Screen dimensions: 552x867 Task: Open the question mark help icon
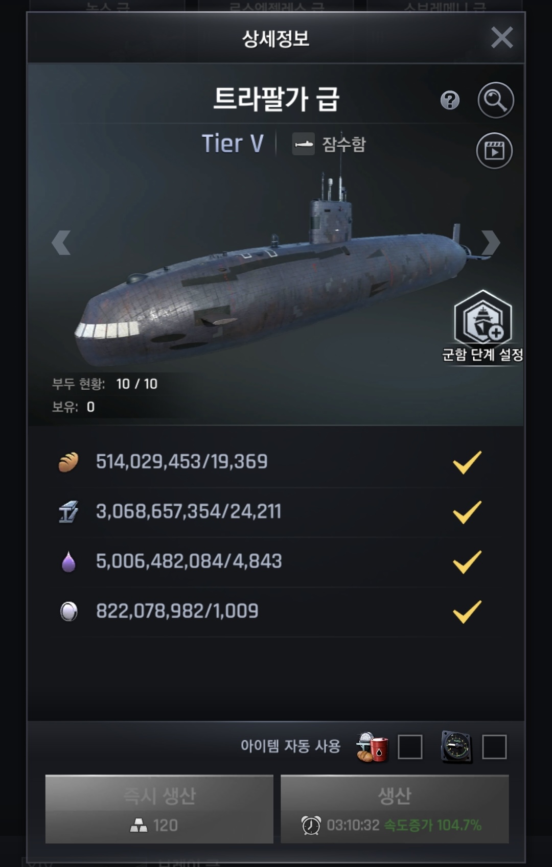450,101
